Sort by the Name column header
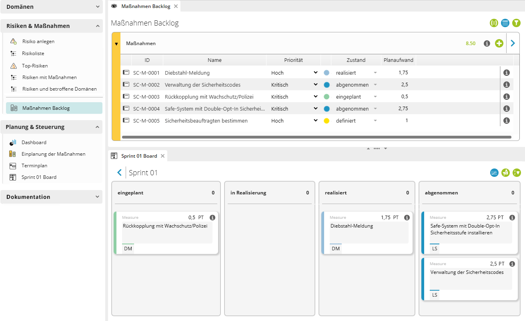 pos(214,60)
